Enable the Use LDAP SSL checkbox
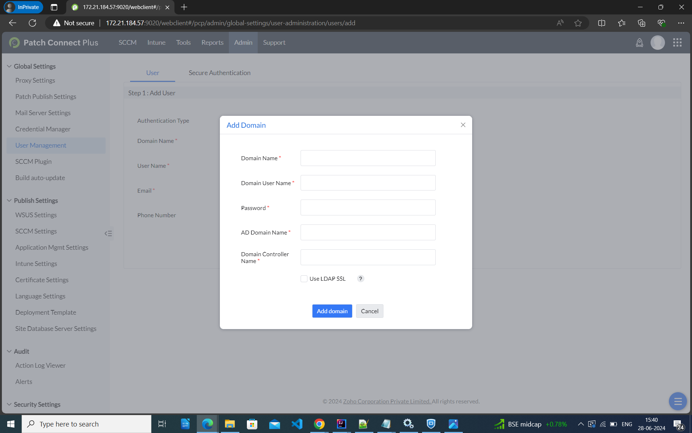The height and width of the screenshot is (433, 692). (x=304, y=279)
